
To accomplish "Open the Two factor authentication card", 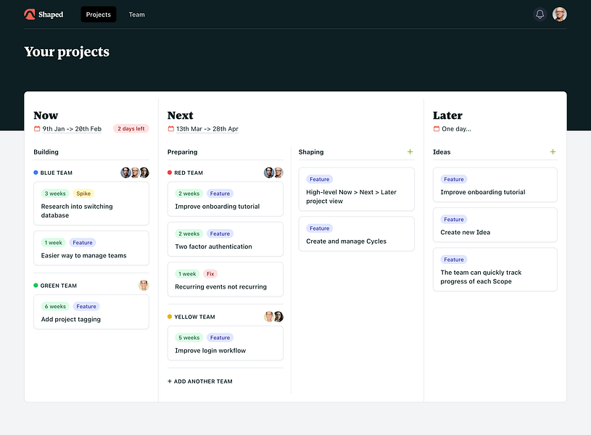I will click(225, 239).
